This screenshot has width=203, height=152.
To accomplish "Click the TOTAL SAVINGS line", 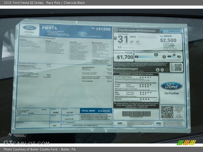I will coord(97,81).
